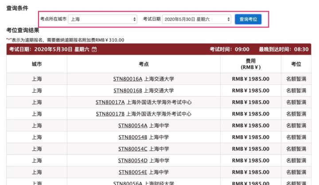Click the calendar icon beside 星期六 in header
The image size is (319, 185).
click(x=94, y=49)
